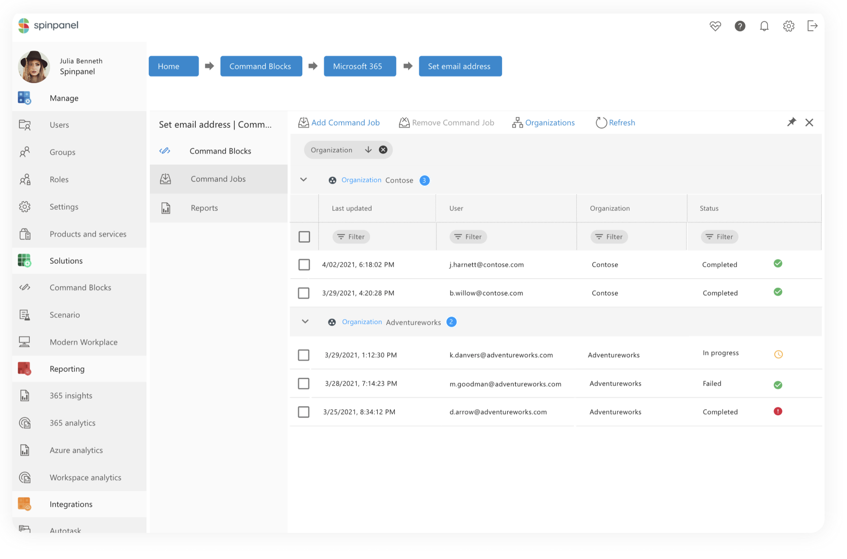Click the in-progress clock icon for k.danvers

778,354
